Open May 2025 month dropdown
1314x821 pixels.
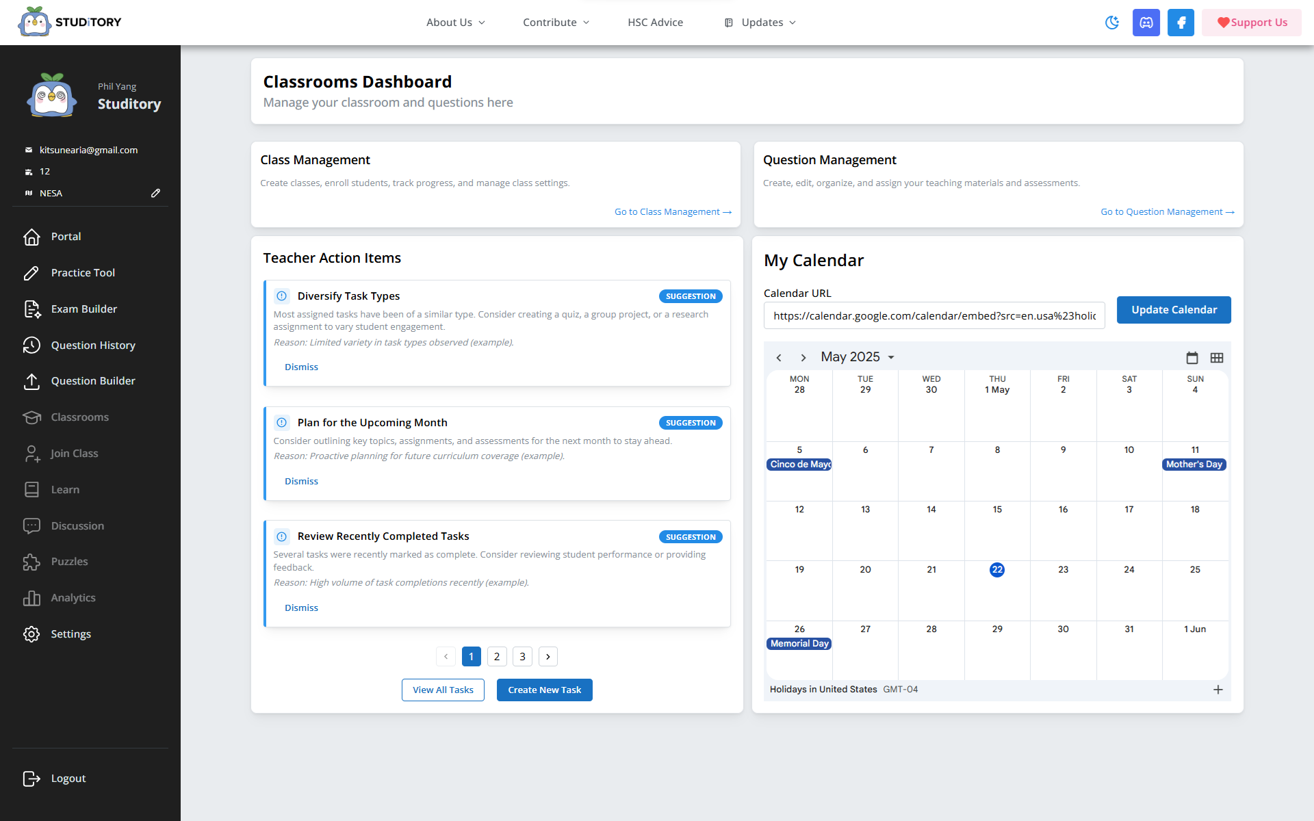click(858, 357)
